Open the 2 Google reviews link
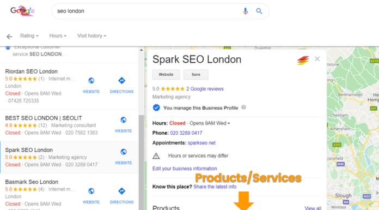The width and height of the screenshot is (379, 210). [x=205, y=89]
